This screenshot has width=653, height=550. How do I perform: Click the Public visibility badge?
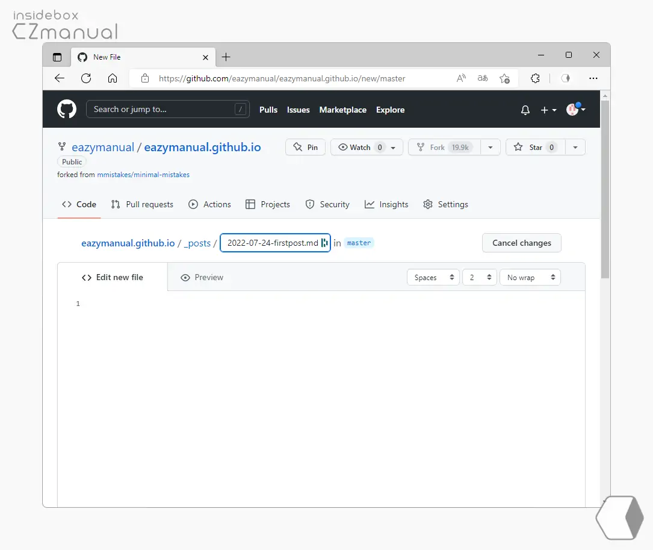pos(72,162)
